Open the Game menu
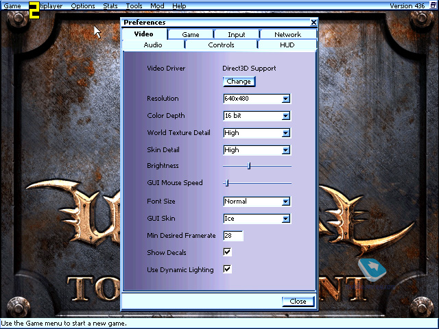 point(12,6)
